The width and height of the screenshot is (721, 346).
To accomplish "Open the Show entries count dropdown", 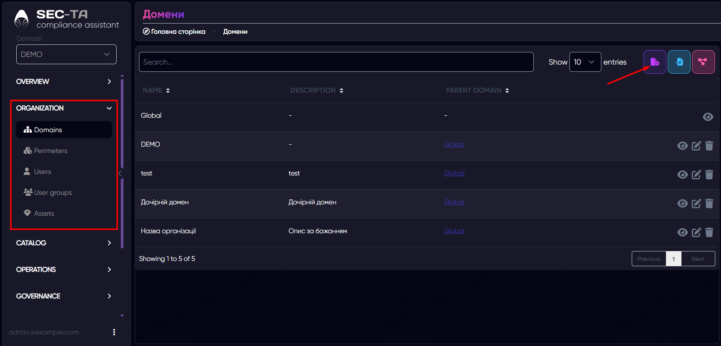I will click(585, 62).
